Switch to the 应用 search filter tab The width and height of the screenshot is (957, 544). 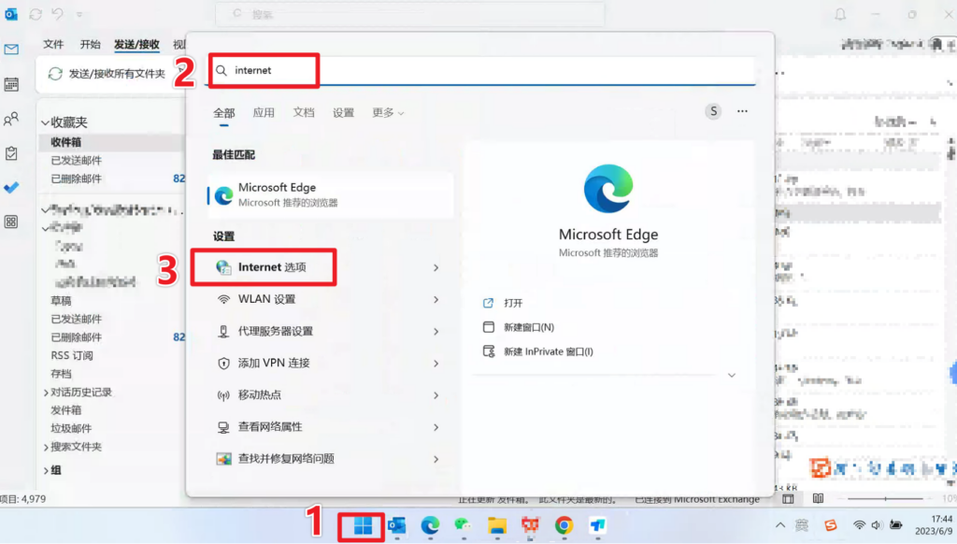click(x=264, y=113)
